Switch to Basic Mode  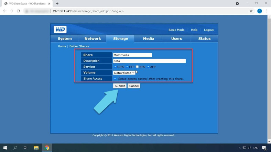point(176,30)
